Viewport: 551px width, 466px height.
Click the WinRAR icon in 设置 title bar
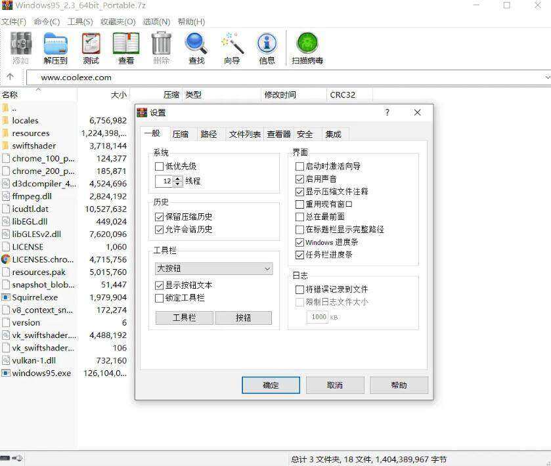pos(142,112)
